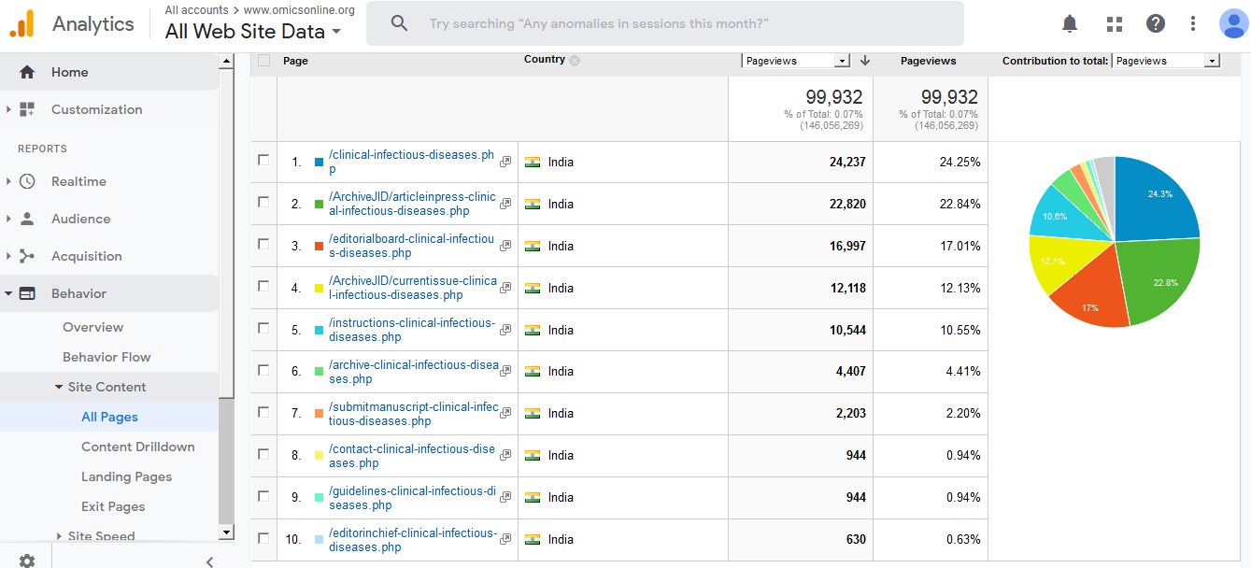Open contact page external link icon
1251x568 pixels.
click(x=505, y=455)
